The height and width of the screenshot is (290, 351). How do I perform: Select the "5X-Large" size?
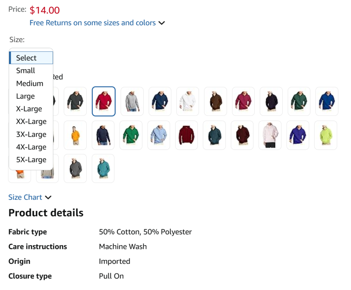pyautogui.click(x=31, y=160)
